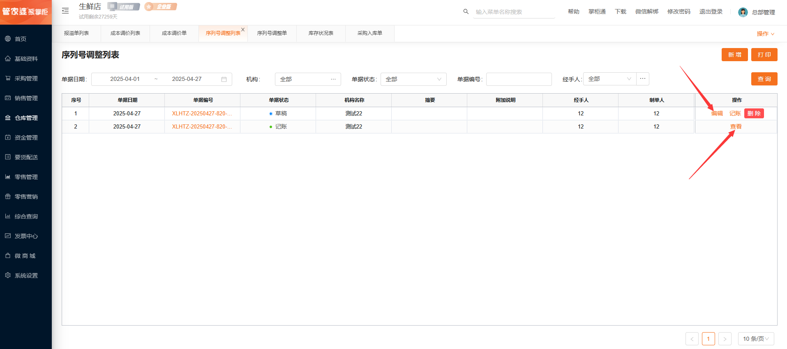This screenshot has width=787, height=349.
Task: Go to the next page arrow
Action: point(725,339)
